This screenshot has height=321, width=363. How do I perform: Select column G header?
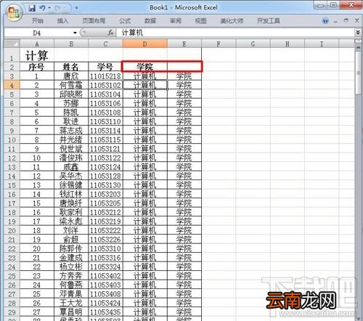(253, 44)
